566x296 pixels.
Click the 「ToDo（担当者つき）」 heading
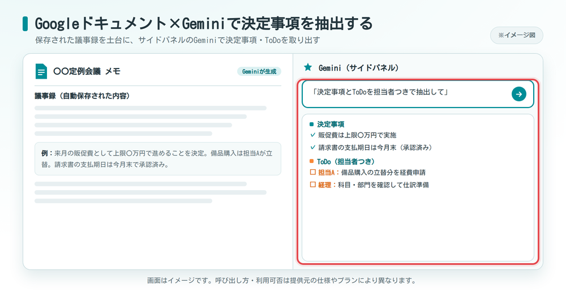(346, 161)
